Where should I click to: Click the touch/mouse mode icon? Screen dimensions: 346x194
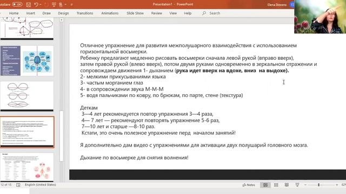pyautogui.click(x=61, y=4)
